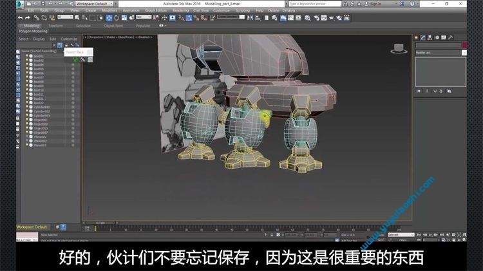Open the Utilities hammer tab in Command Panel
This screenshot has width=483, height=271.
pyautogui.click(x=450, y=37)
